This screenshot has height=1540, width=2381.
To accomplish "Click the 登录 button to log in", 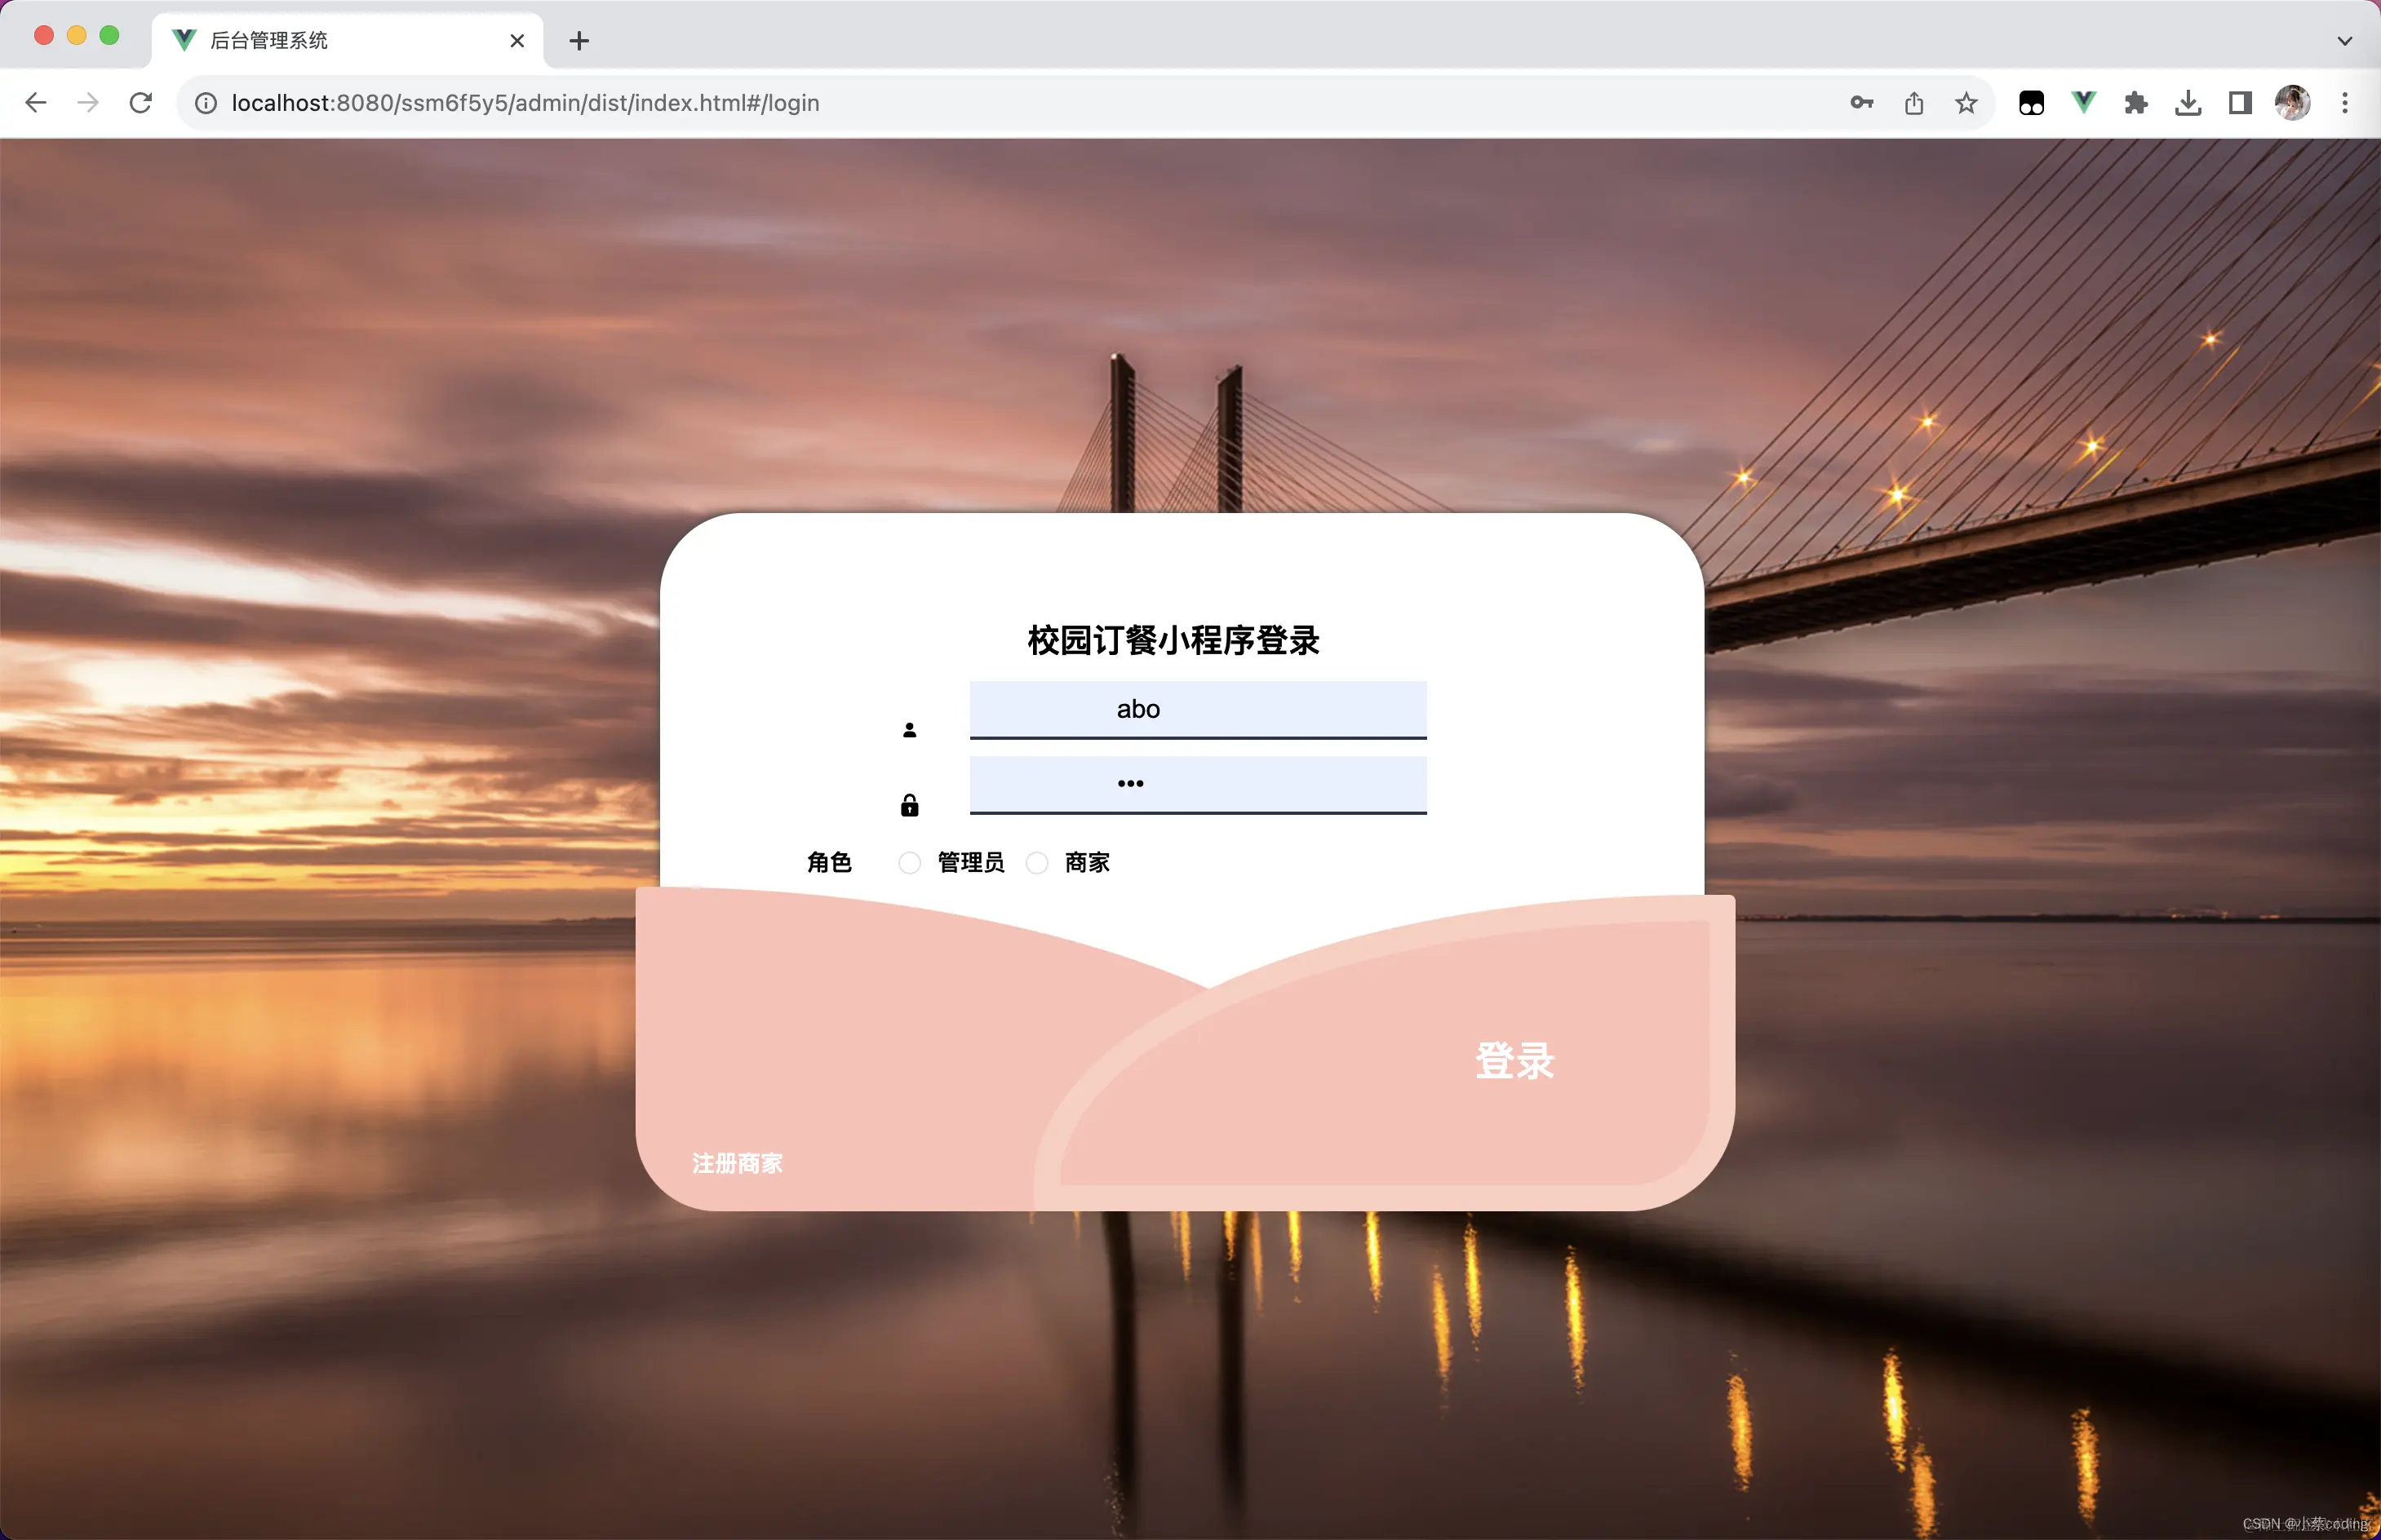I will pyautogui.click(x=1514, y=1061).
